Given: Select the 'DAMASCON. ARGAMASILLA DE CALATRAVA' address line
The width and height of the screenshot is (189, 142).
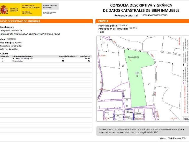Looking at the screenshot, I should [30, 34].
